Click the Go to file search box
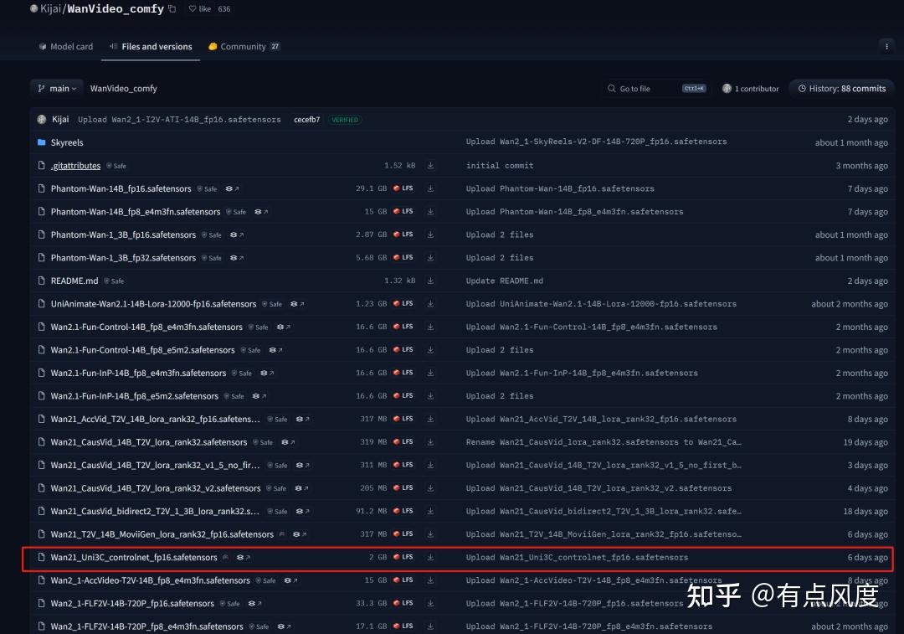 pos(655,88)
